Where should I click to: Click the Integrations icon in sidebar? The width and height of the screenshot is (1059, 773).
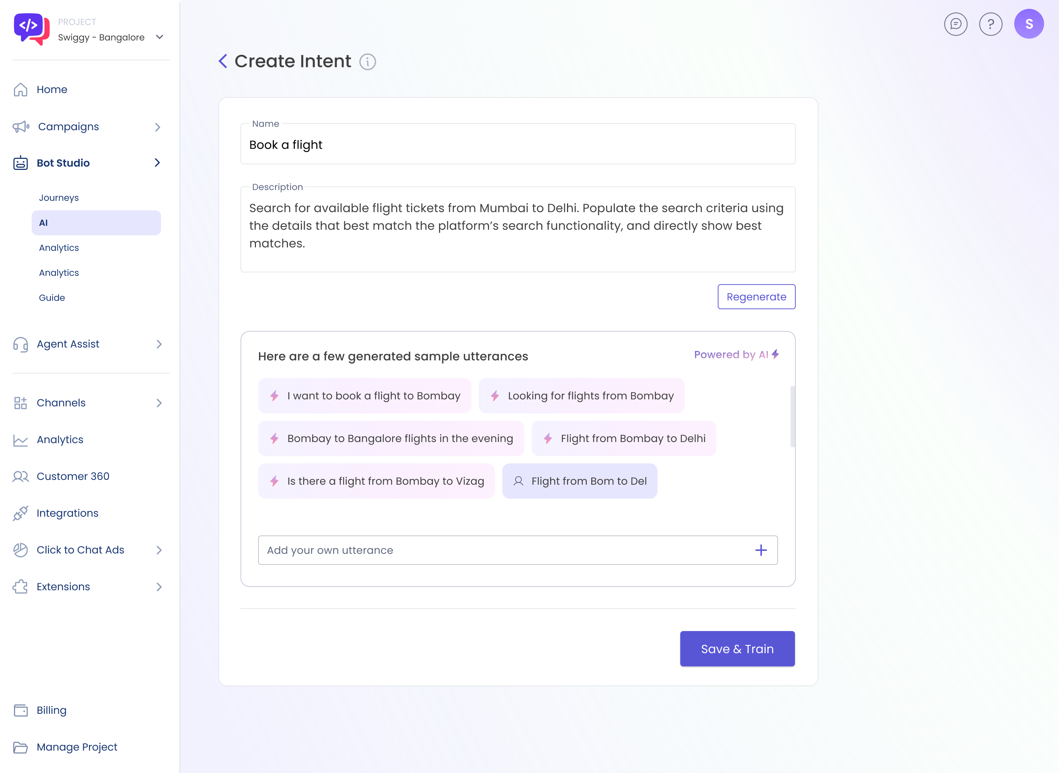(21, 513)
